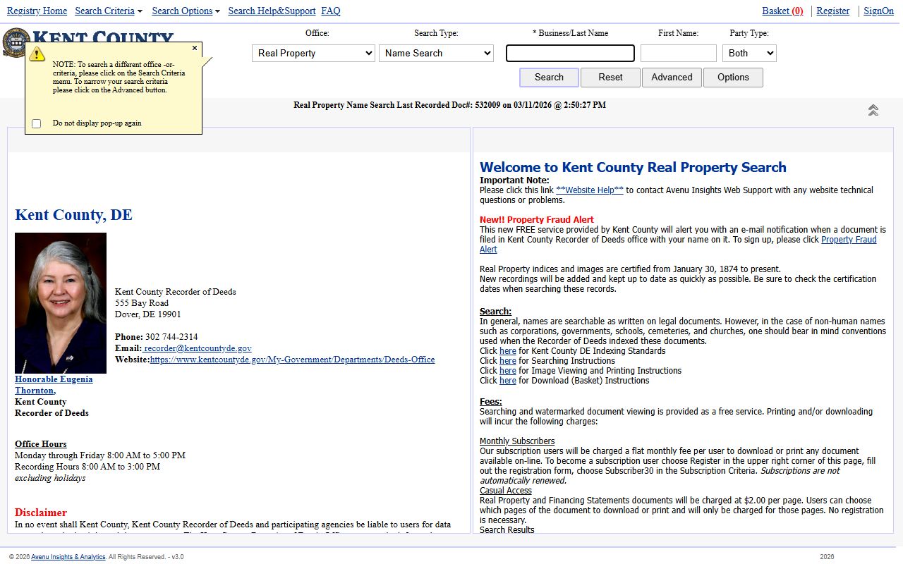Click the Recorder of Deeds portrait photo

coord(61,303)
